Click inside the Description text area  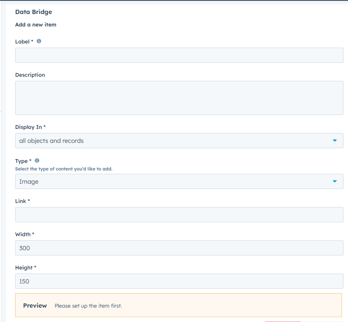[179, 98]
